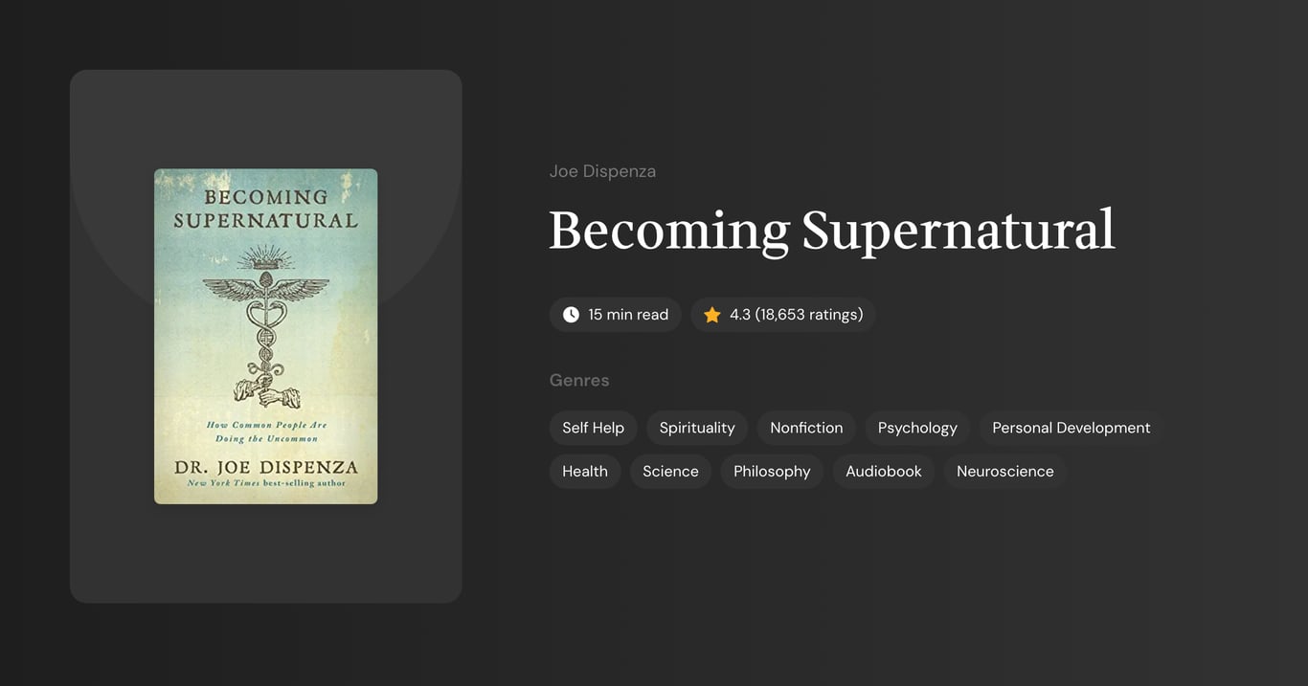Open the book cover image
The image size is (1308, 686).
[x=265, y=336]
